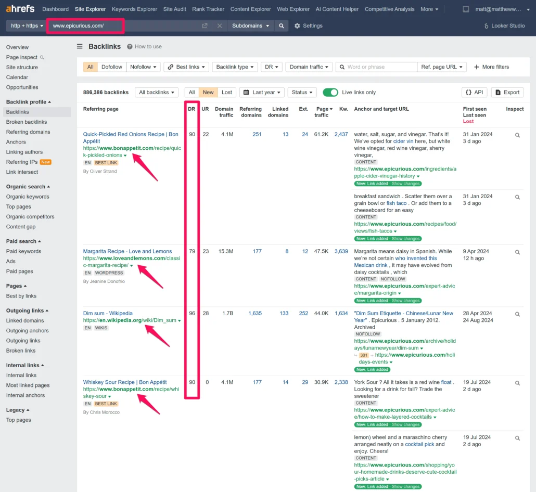The image size is (536, 492).
Task: Click Show changes on margarita-origin link
Action: pyautogui.click(x=406, y=301)
